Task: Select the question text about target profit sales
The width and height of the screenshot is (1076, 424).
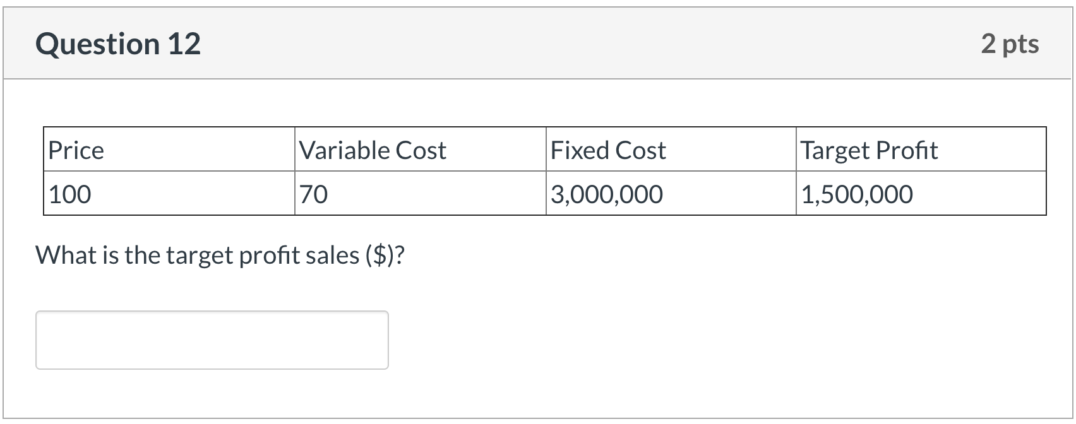Action: pyautogui.click(x=221, y=255)
